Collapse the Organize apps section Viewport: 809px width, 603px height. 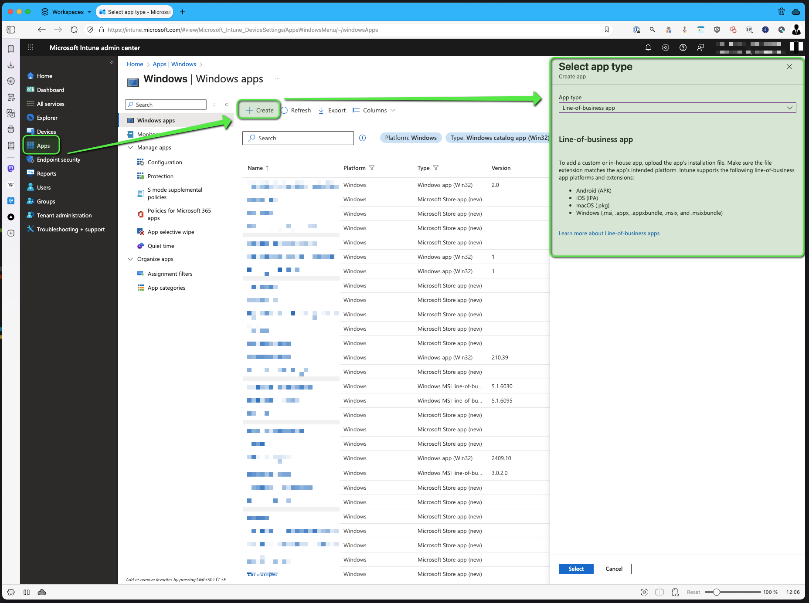point(130,259)
